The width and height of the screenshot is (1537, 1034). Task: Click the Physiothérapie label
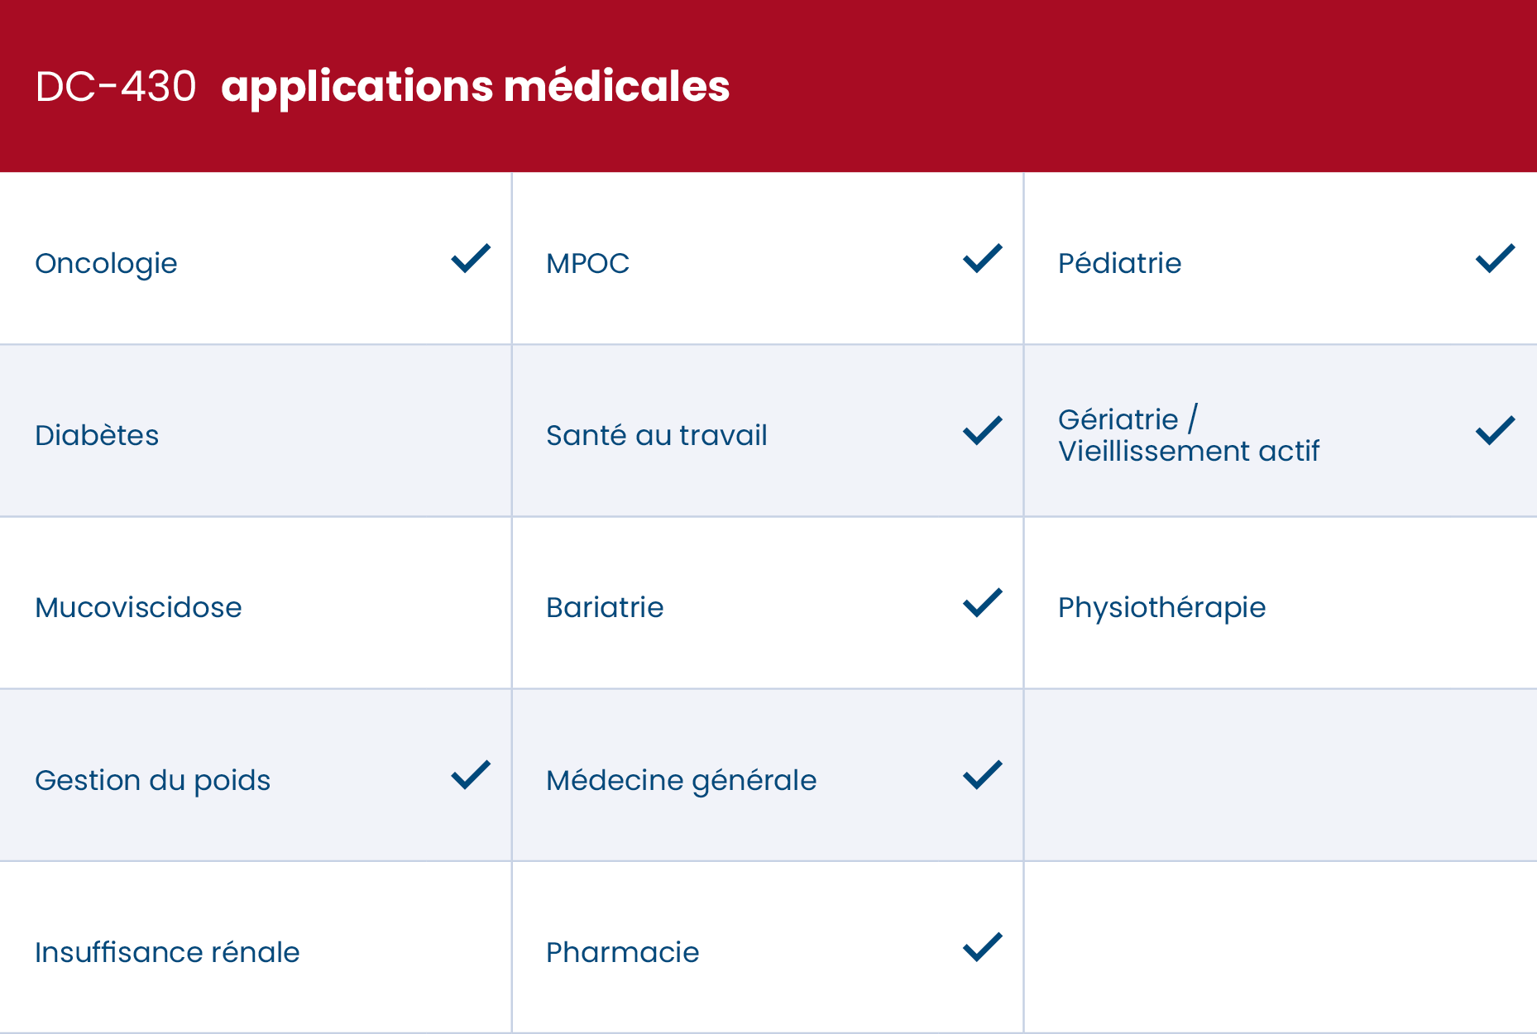pyautogui.click(x=1161, y=607)
